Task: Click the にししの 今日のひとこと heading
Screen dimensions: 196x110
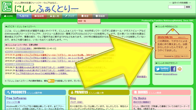Action: coord(173,27)
